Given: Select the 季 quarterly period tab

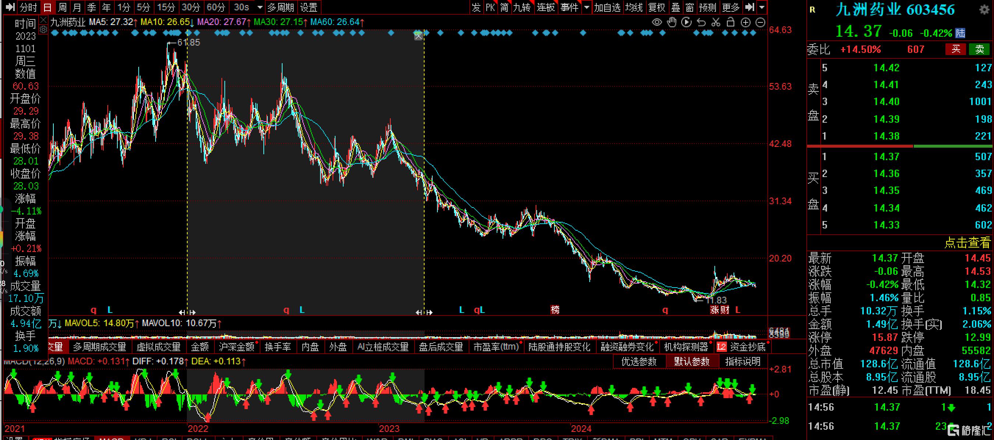Looking at the screenshot, I should click(92, 7).
